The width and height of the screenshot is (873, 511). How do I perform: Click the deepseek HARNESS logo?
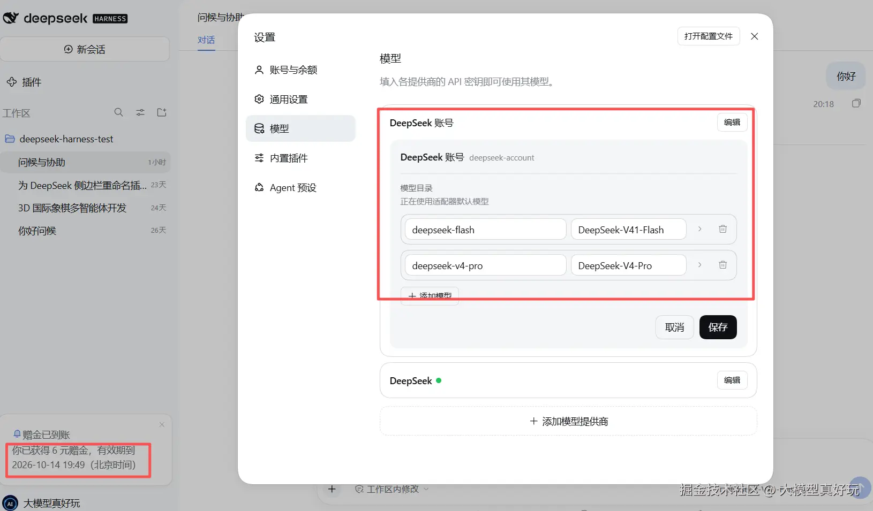coord(65,18)
